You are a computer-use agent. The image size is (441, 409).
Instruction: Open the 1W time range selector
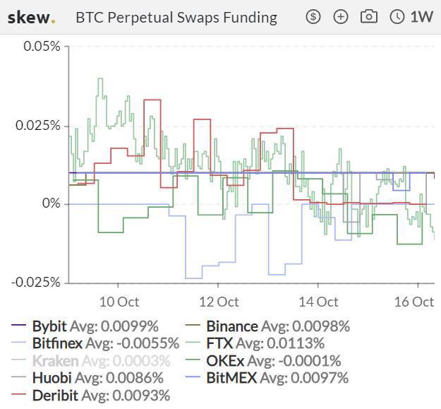click(411, 17)
